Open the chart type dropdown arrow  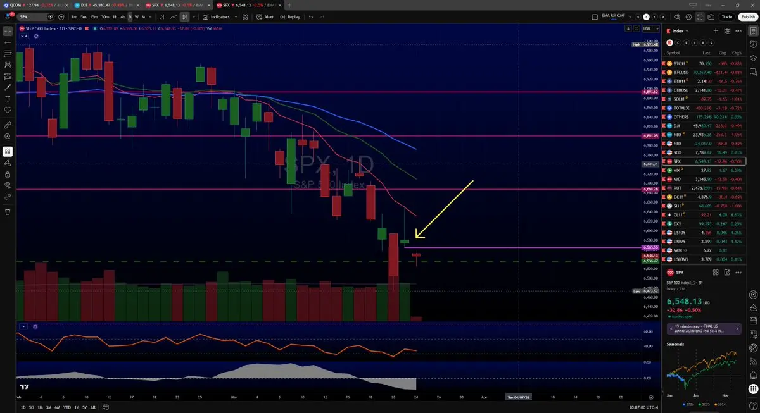tap(194, 17)
